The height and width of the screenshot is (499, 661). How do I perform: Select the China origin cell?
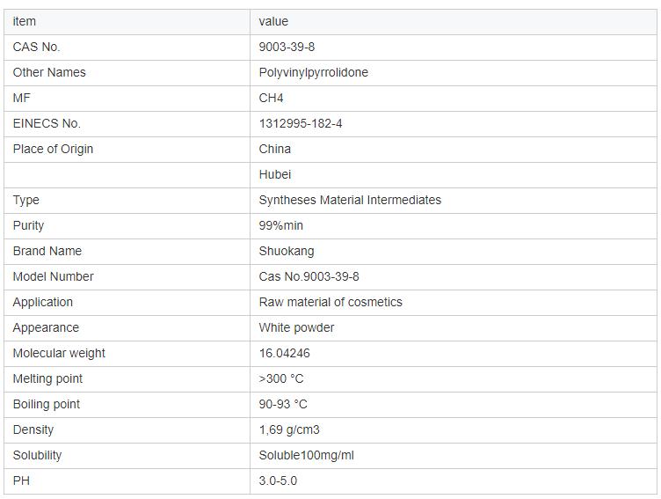[274, 149]
